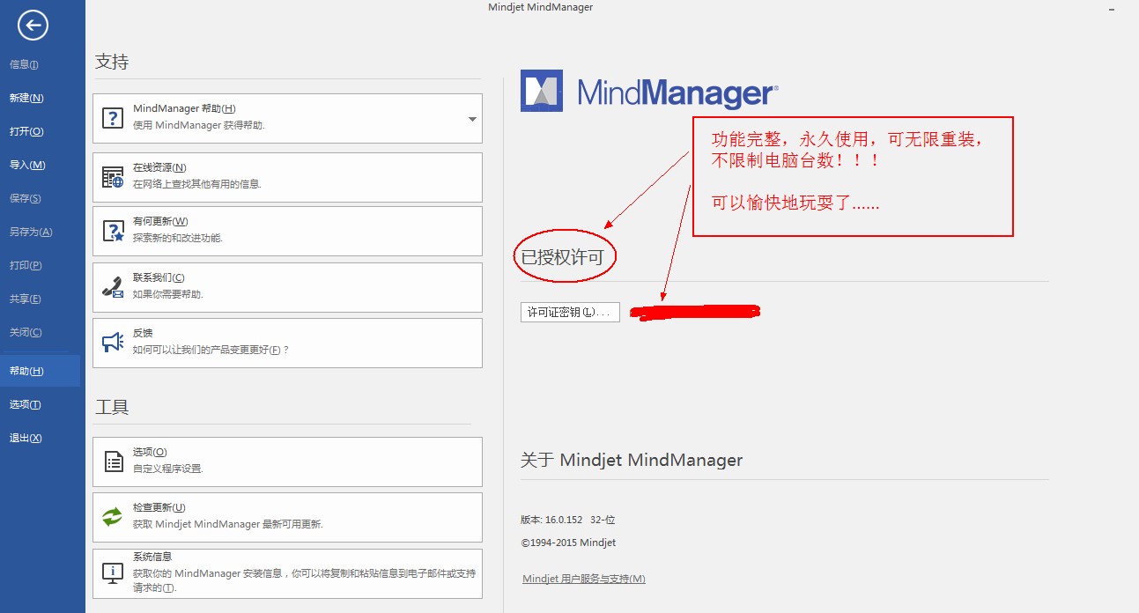The width and height of the screenshot is (1139, 613).
Task: Click the 支持 section heading
Action: coord(112,62)
